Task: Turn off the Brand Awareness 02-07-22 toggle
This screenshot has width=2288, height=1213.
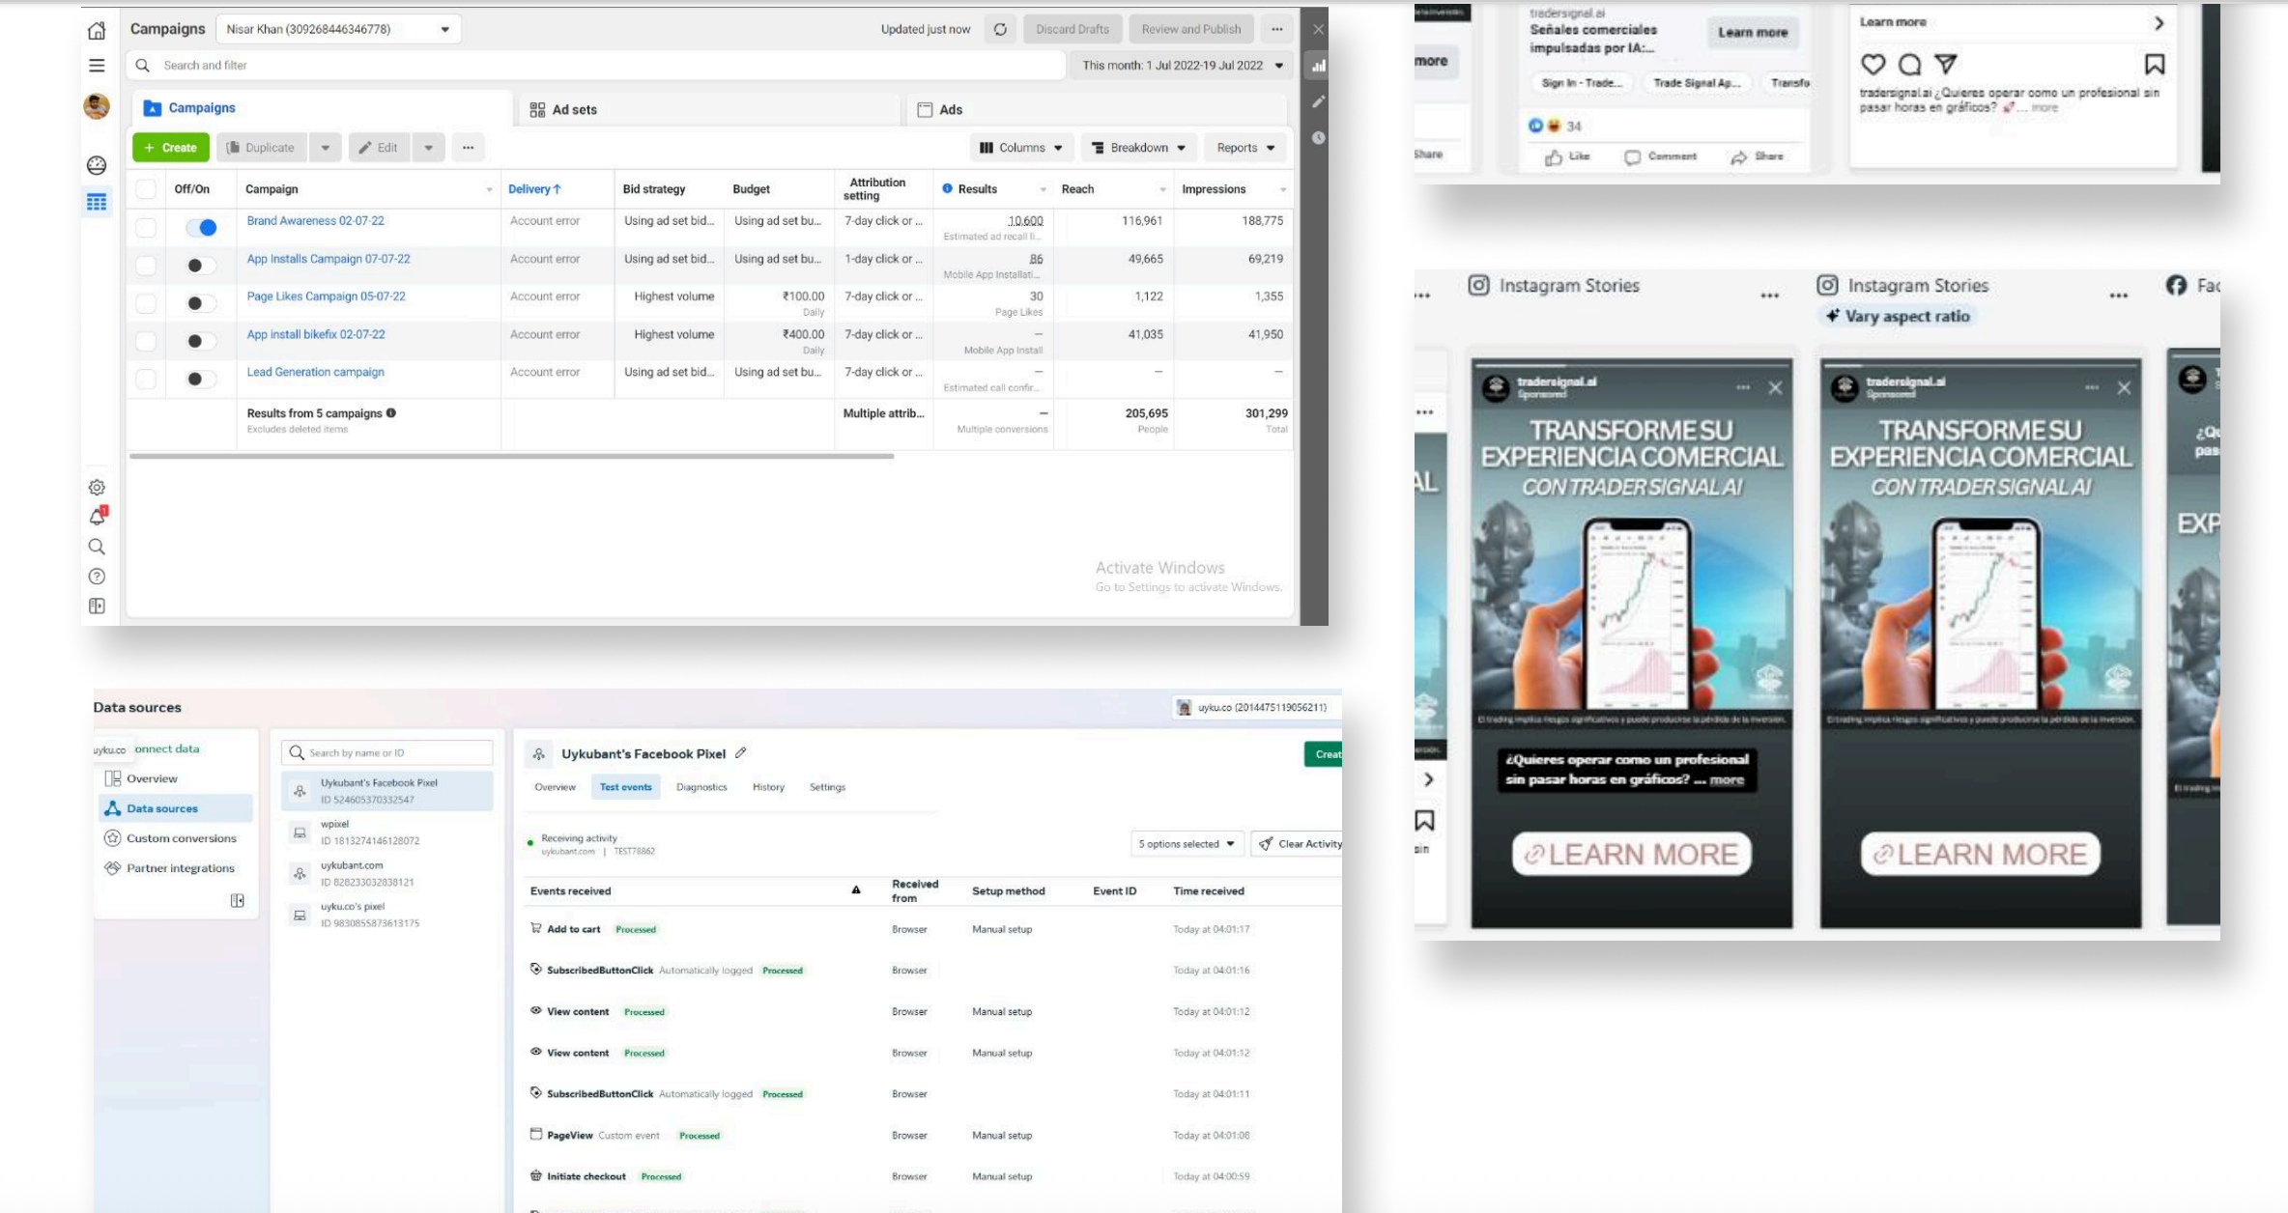Action: (201, 228)
